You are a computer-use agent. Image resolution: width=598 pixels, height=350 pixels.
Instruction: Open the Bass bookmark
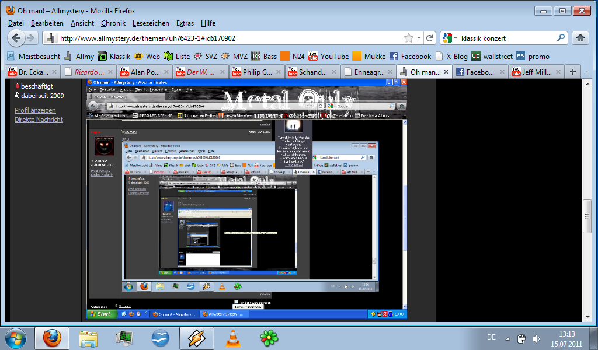[x=264, y=57]
